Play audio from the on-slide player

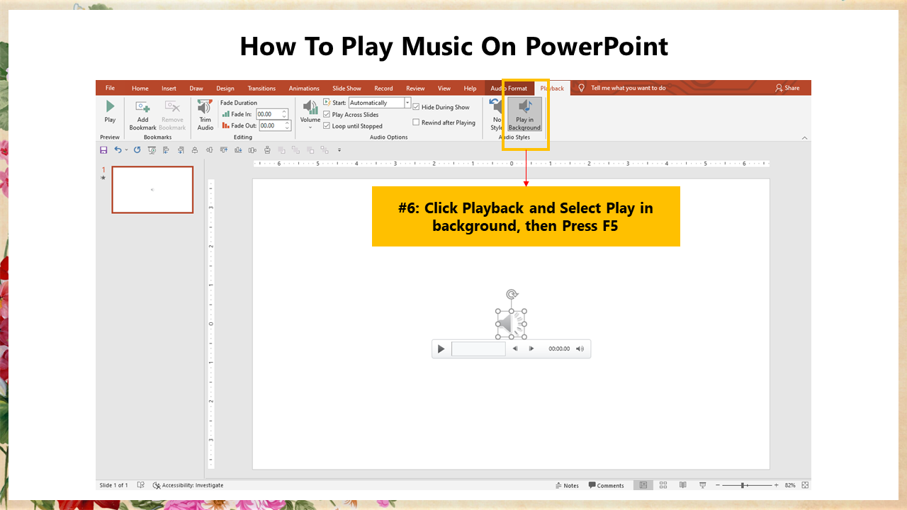coord(441,348)
